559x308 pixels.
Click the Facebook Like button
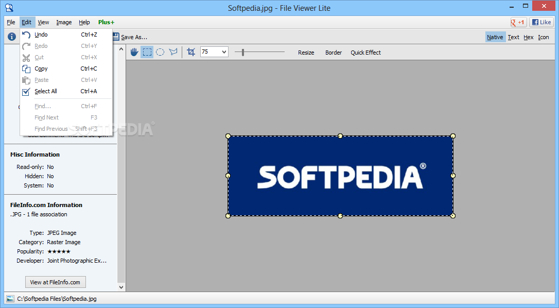[541, 22]
